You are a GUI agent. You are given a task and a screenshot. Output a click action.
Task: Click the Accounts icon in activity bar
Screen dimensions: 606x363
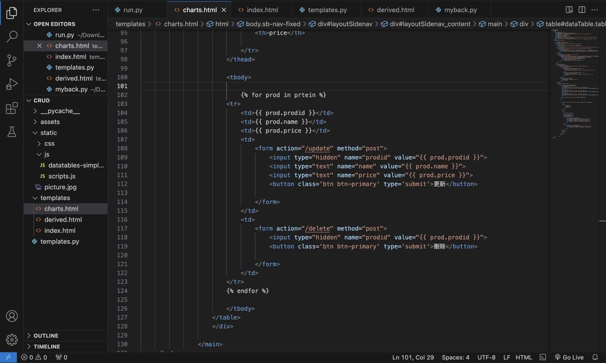tap(12, 316)
